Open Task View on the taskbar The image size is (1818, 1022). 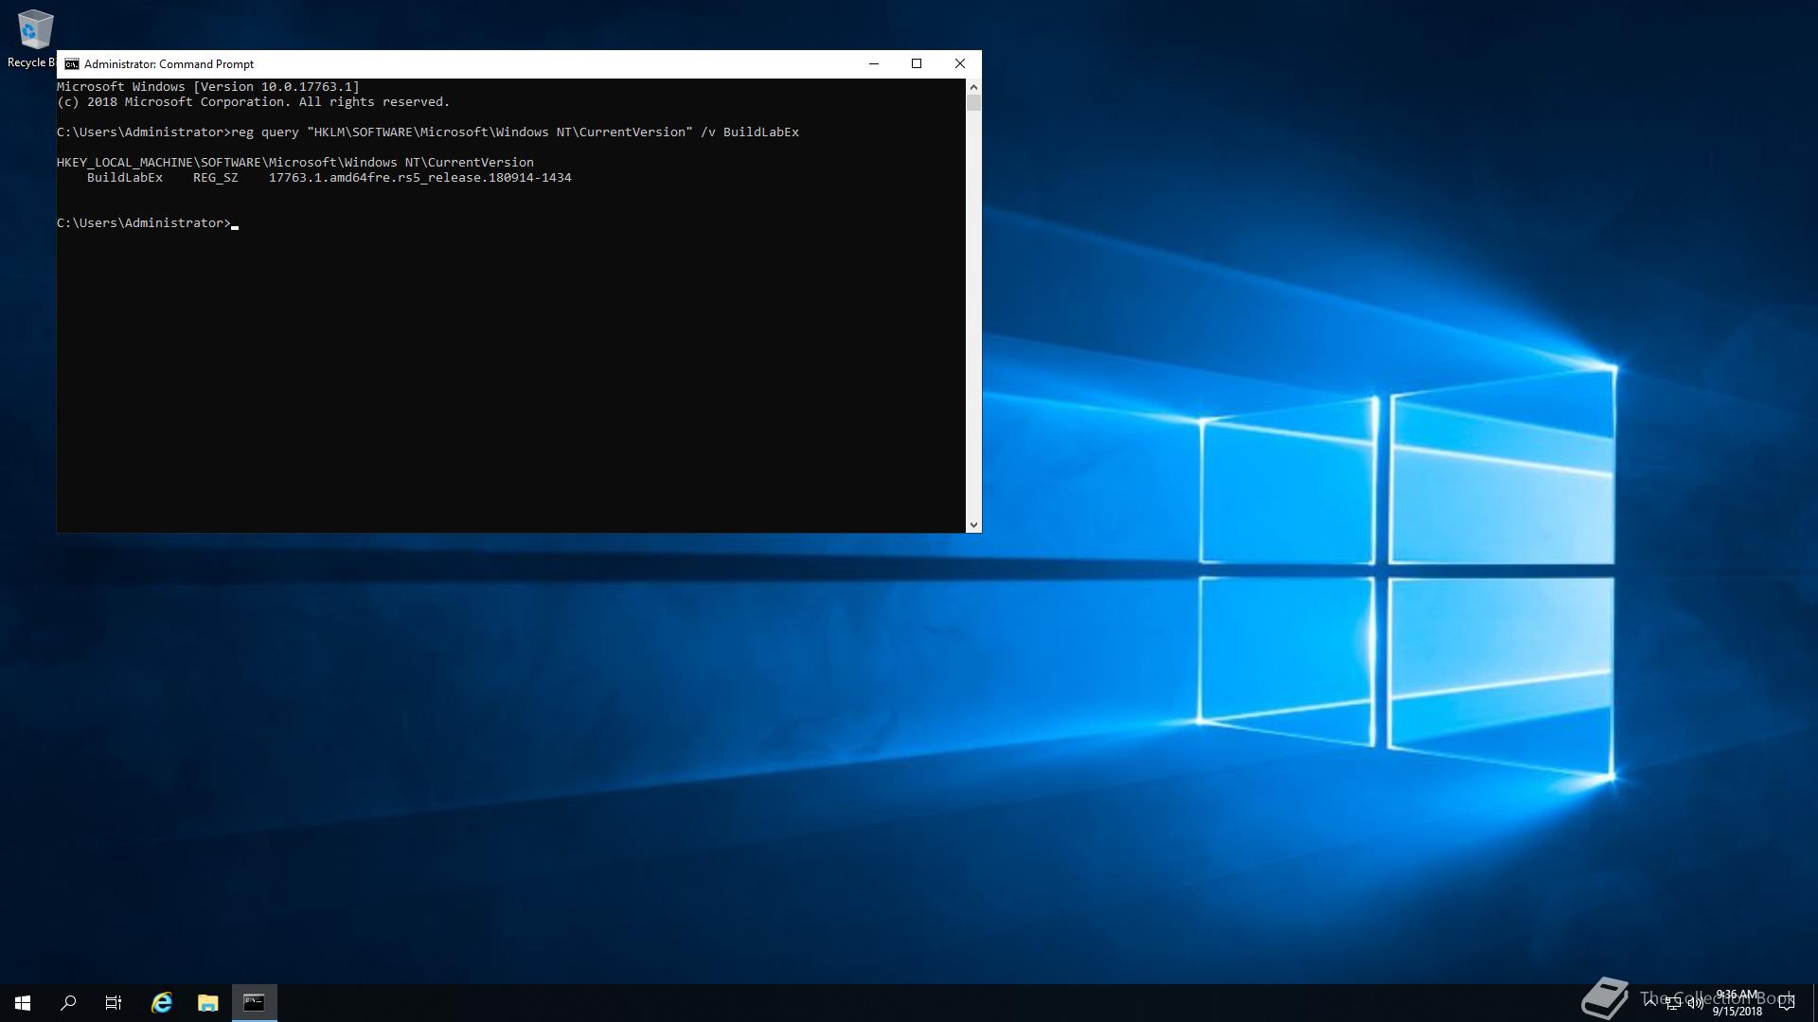coord(114,1003)
